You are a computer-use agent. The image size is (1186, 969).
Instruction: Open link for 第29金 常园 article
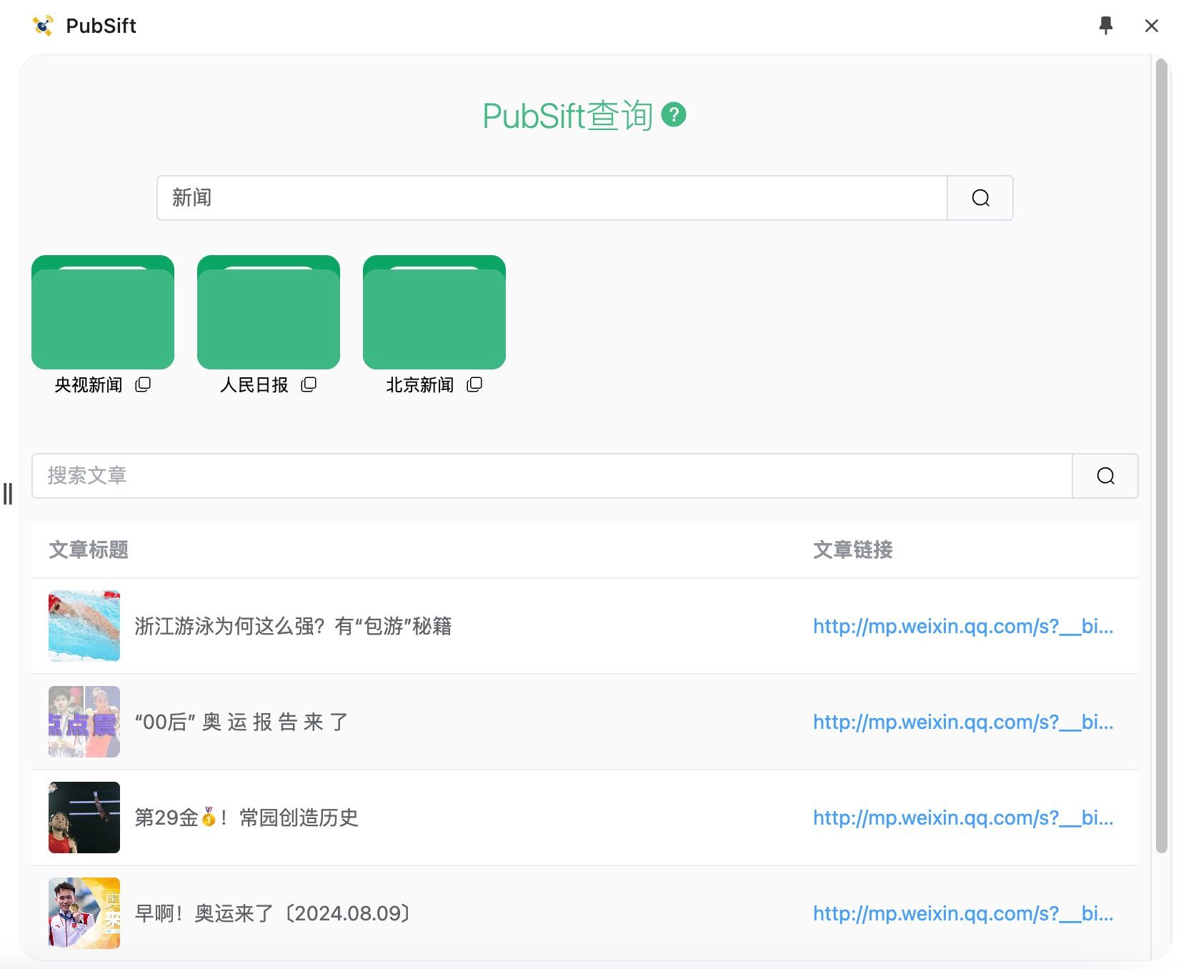[963, 818]
